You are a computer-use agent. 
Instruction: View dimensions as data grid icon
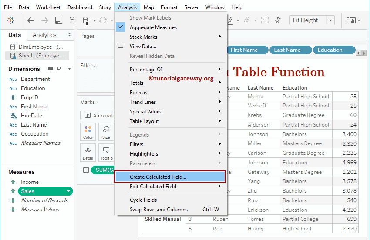coord(50,69)
